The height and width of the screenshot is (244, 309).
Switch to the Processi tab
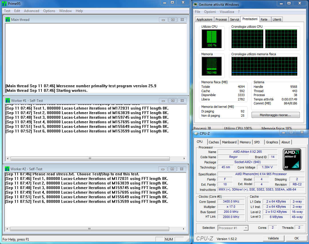click(x=221, y=19)
